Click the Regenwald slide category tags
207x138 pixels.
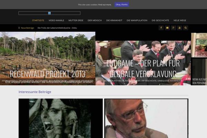pos(48,80)
